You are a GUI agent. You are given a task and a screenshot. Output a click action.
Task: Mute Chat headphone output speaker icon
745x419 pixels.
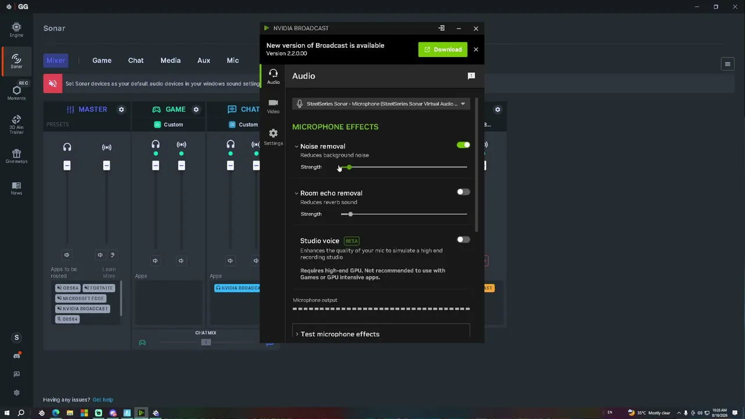click(230, 261)
